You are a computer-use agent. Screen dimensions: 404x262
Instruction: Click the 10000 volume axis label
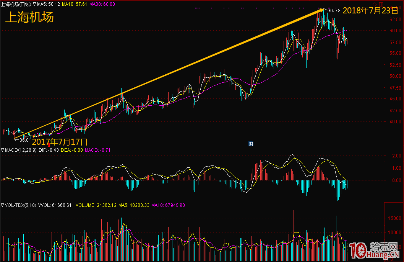395,233
